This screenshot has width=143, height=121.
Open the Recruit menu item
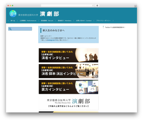[x=47, y=21]
